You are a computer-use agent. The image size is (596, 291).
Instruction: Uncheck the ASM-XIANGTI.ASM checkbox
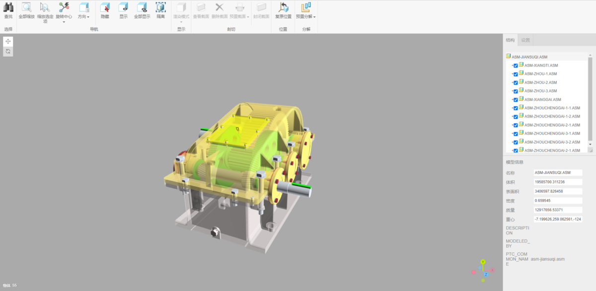[x=516, y=66]
